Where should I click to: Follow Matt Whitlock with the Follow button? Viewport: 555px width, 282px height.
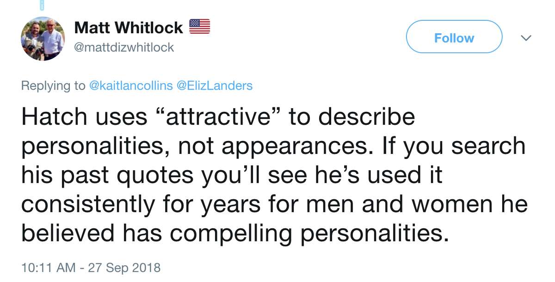coord(454,37)
